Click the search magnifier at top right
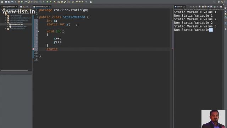The width and height of the screenshot is (227, 128). [214, 2]
